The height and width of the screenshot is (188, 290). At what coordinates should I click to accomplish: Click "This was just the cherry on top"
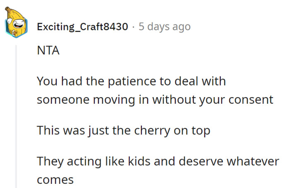[x=123, y=130]
